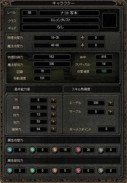Click blue orb in 属性抵抗力 row
The image size is (127, 183).
click(x=10, y=171)
